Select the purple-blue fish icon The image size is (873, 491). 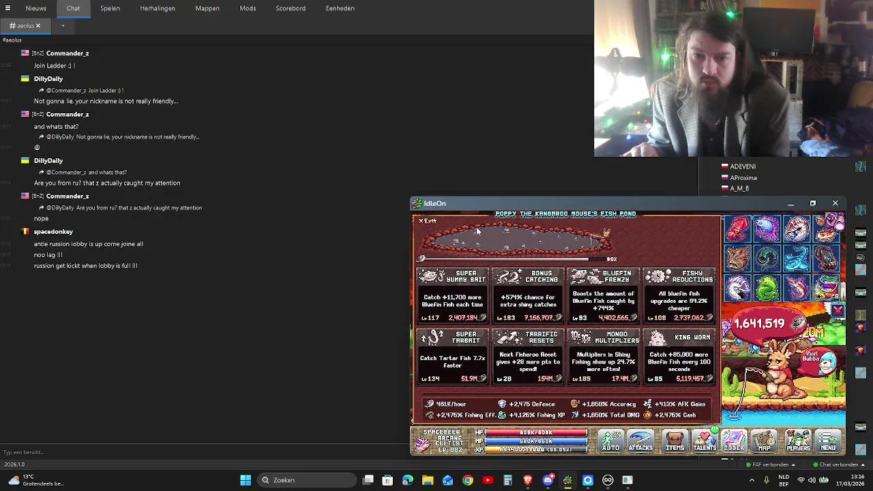tap(767, 230)
